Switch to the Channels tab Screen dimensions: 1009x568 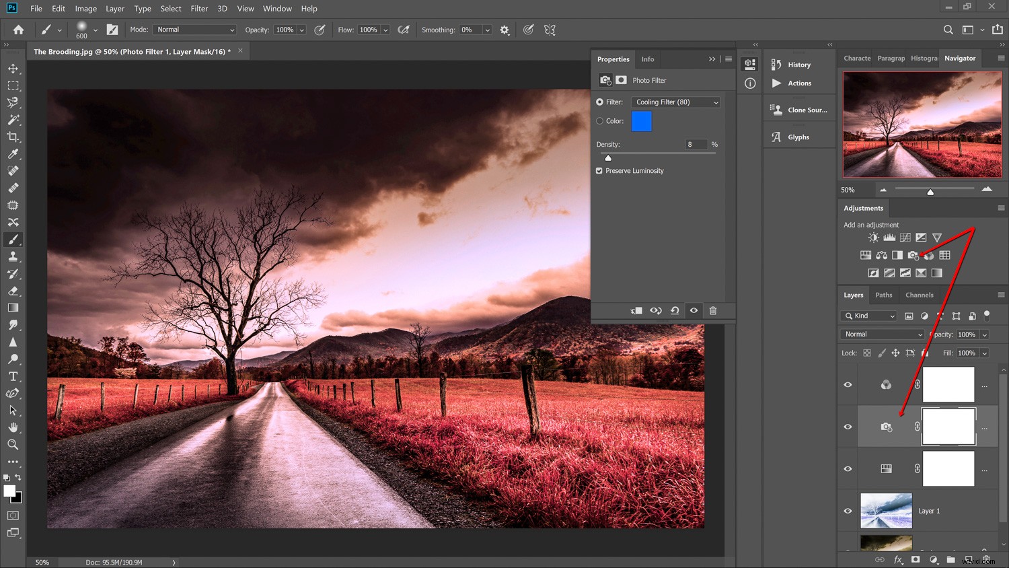coord(920,295)
